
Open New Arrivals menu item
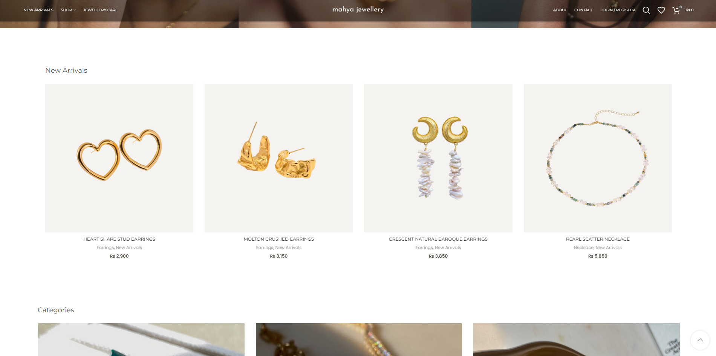tap(38, 10)
